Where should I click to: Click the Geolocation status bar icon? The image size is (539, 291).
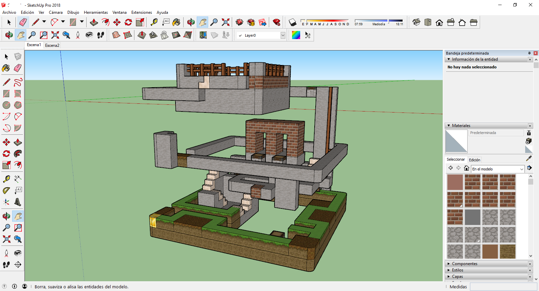(4, 286)
